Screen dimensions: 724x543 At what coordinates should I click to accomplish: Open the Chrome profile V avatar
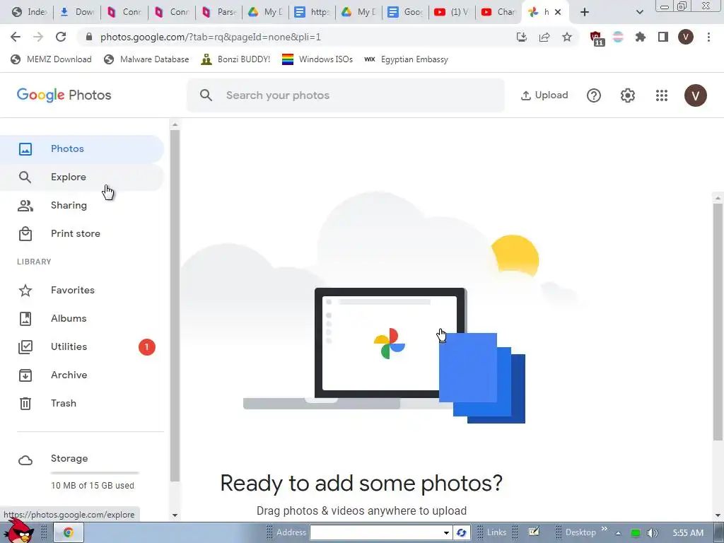pos(686,37)
